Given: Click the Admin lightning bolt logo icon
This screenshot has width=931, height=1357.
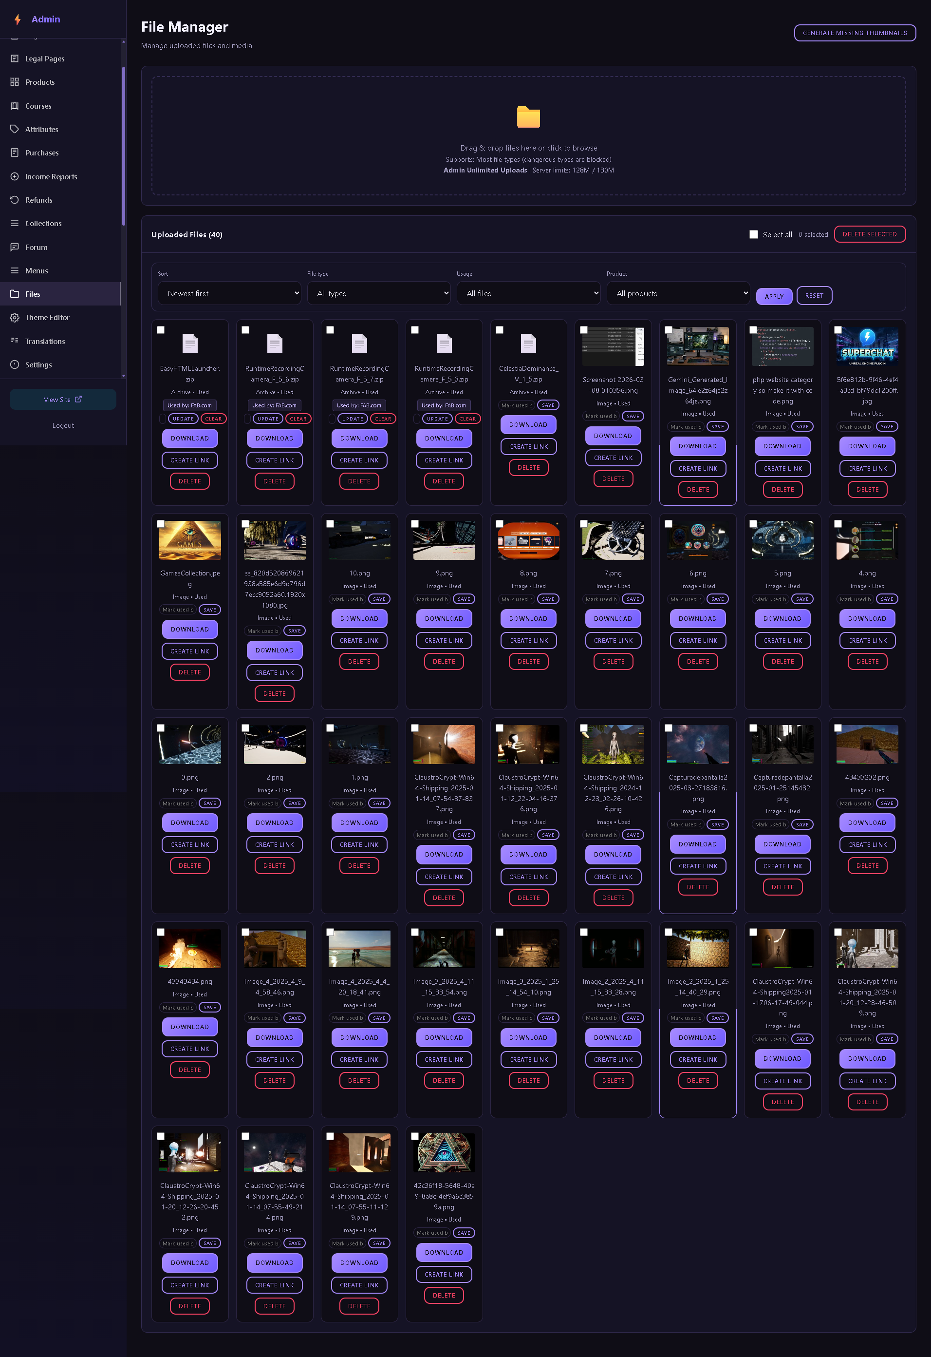Looking at the screenshot, I should [x=18, y=19].
